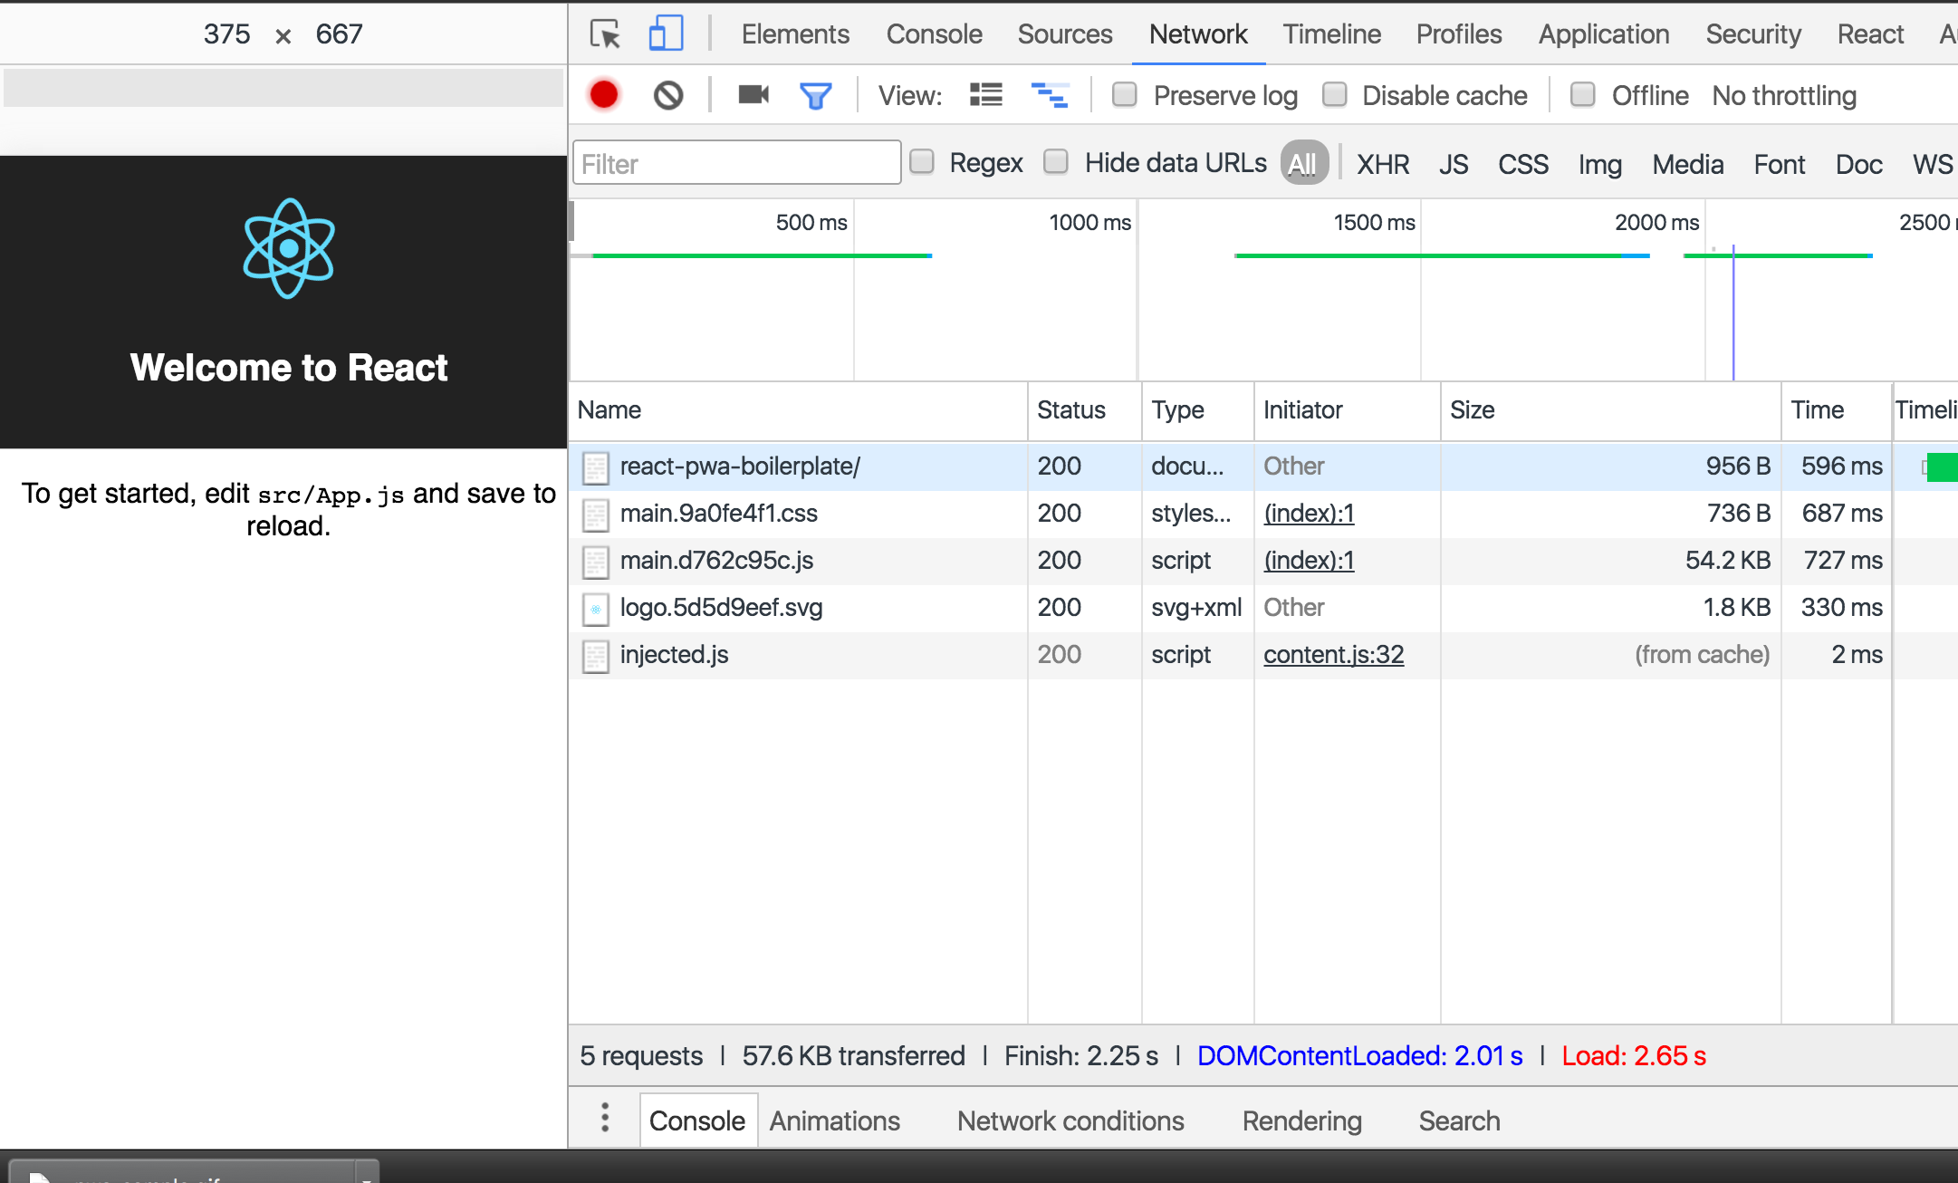Enable the Preserve log checkbox
The image size is (1958, 1183).
tap(1125, 94)
